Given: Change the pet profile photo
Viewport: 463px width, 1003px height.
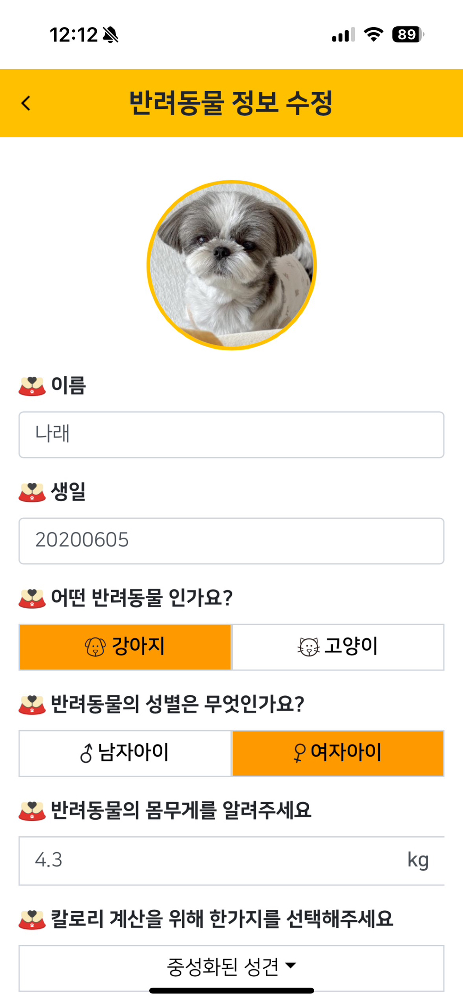Looking at the screenshot, I should pyautogui.click(x=231, y=265).
